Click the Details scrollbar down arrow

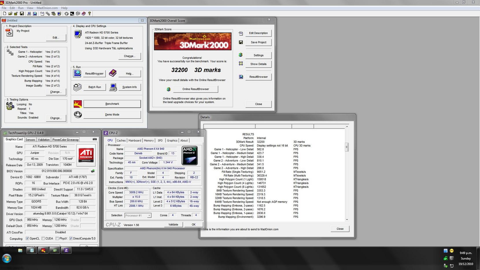click(347, 220)
